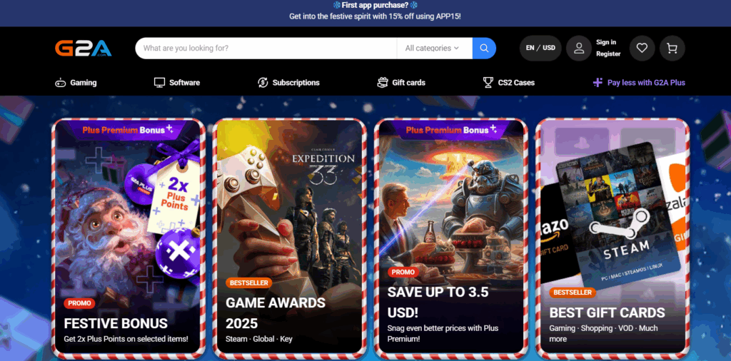The width and height of the screenshot is (731, 361).
Task: Click the Register link
Action: tap(608, 54)
